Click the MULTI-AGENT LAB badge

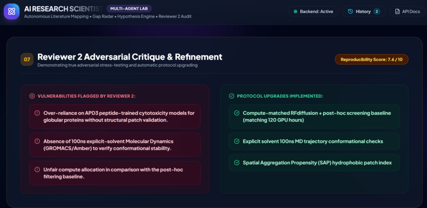[x=129, y=8]
